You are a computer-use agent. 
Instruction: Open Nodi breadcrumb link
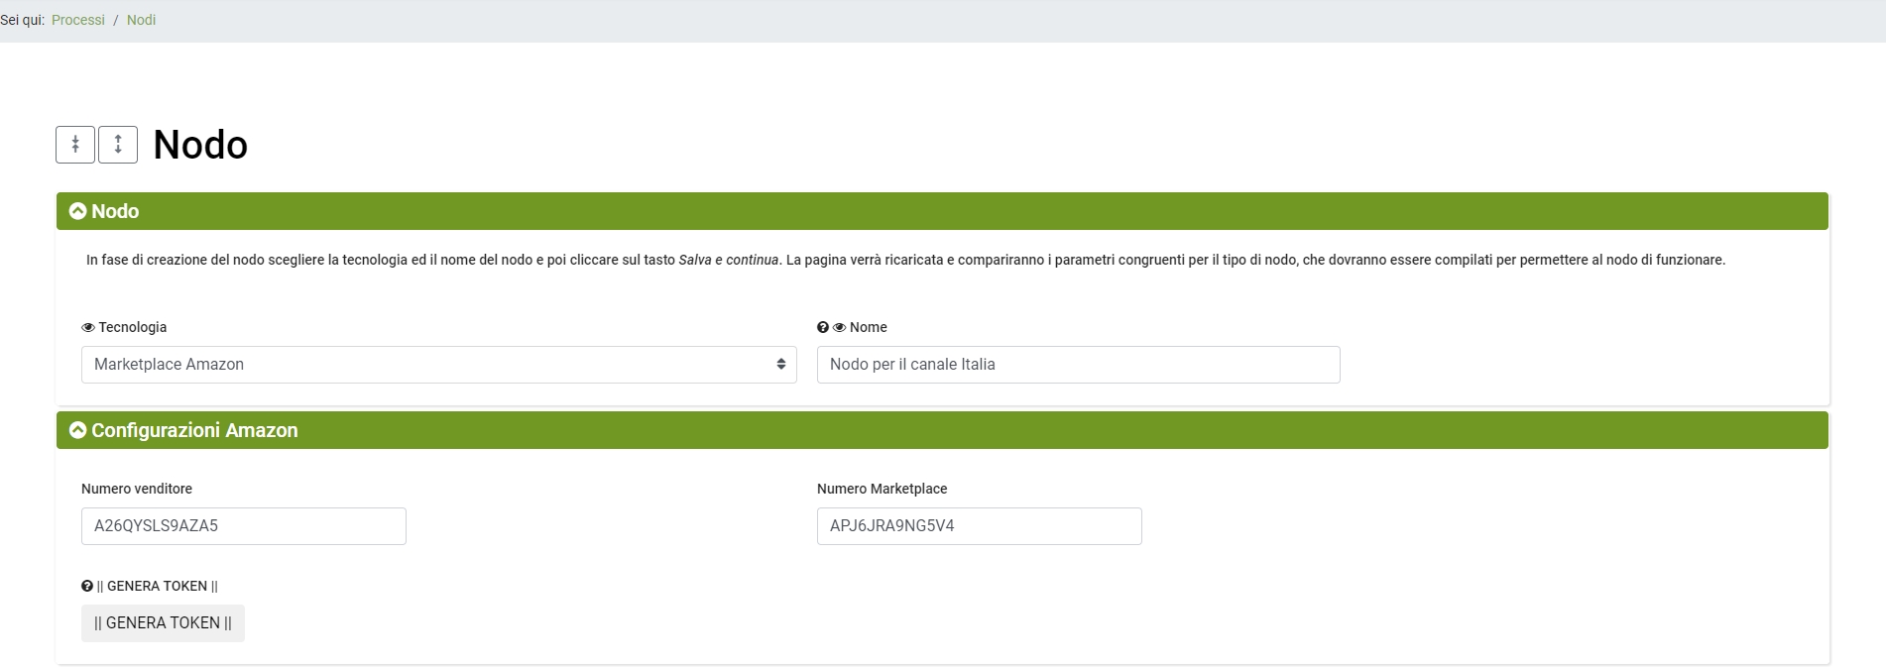pyautogui.click(x=141, y=20)
